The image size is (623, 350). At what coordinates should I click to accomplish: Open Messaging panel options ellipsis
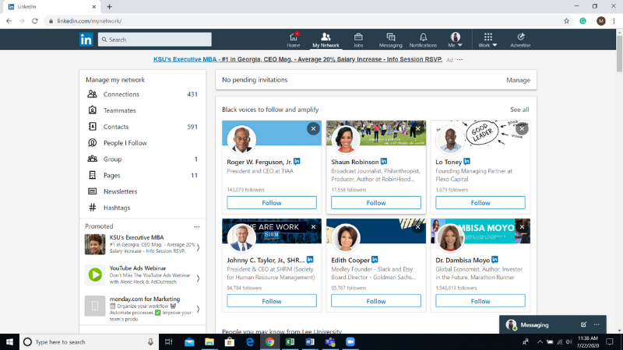(597, 324)
